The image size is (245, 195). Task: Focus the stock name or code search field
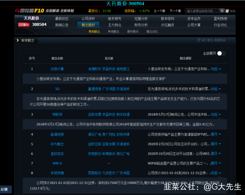[203, 11]
